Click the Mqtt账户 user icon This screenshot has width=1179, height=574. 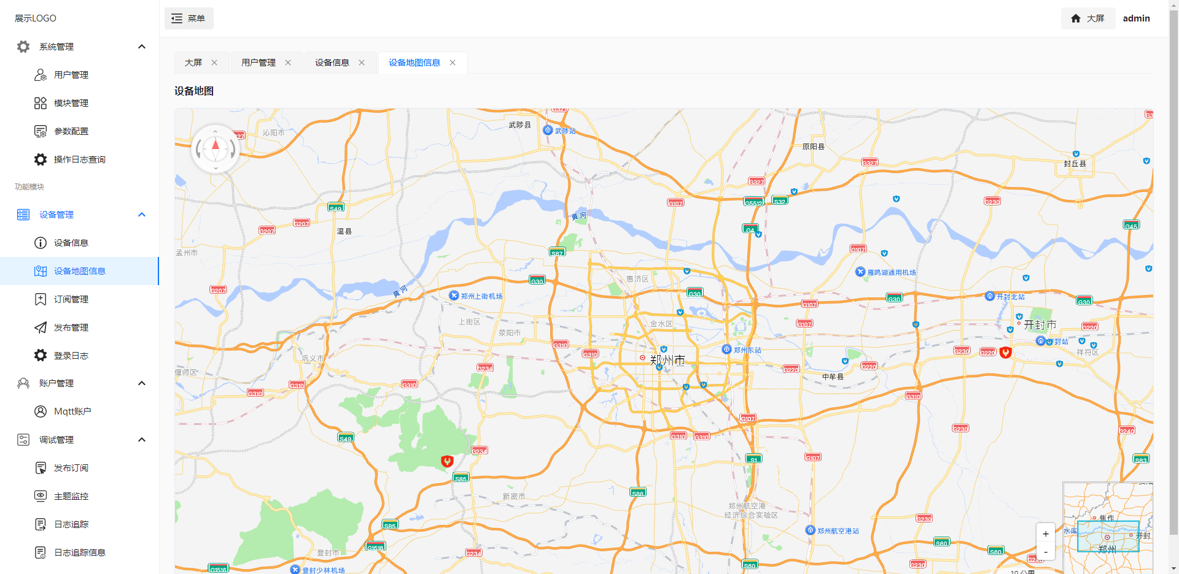click(41, 411)
